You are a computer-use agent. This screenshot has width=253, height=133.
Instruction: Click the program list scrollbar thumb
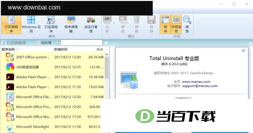click(107, 68)
